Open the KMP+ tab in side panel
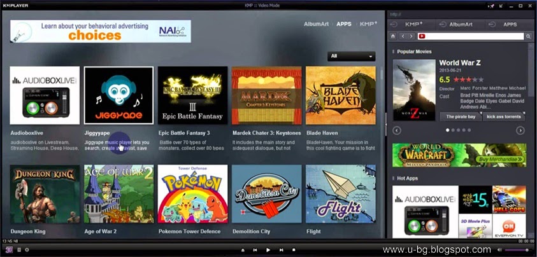This screenshot has height=257, width=537. pyautogui.click(x=412, y=24)
